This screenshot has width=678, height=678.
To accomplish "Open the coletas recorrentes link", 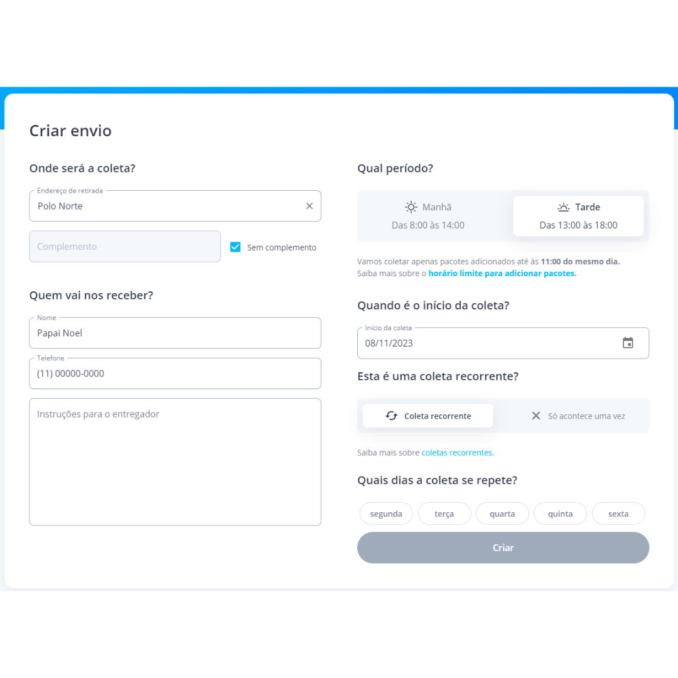I will 458,453.
